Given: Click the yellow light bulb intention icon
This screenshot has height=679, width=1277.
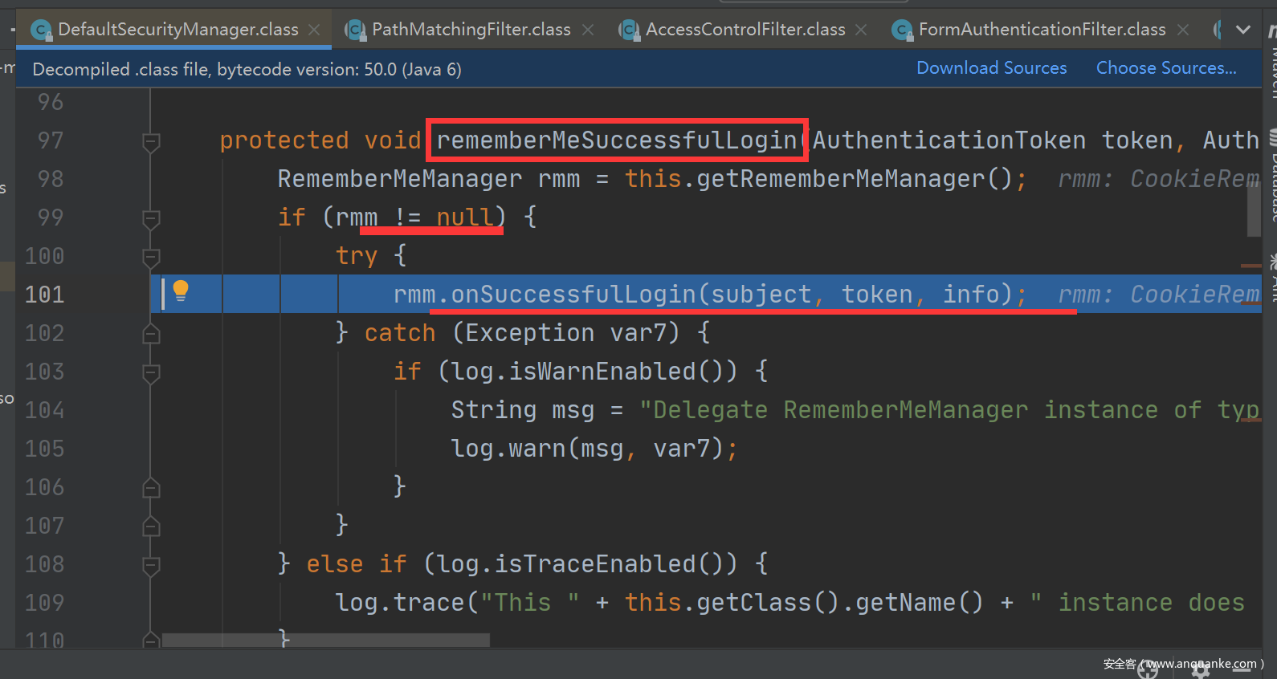Looking at the screenshot, I should (x=181, y=291).
